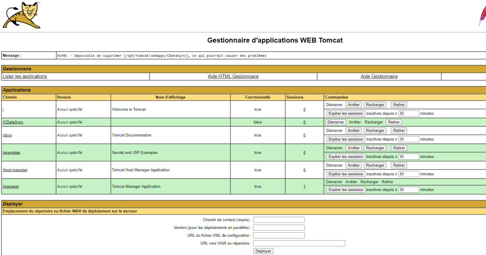
Task: Click the "Chemin" column header
Action: point(10,97)
